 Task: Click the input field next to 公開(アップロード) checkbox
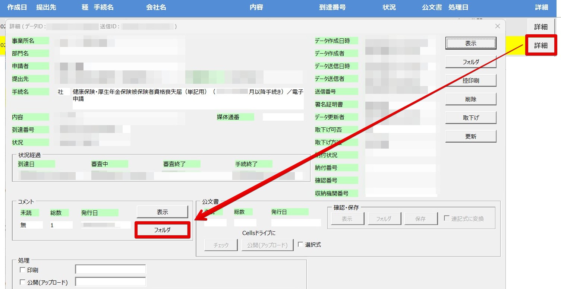110,282
